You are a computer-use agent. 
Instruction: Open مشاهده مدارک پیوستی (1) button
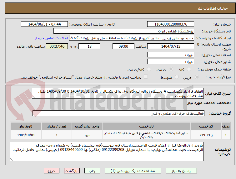(133, 171)
